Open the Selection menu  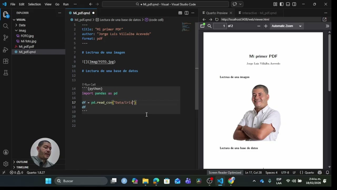pos(34,4)
